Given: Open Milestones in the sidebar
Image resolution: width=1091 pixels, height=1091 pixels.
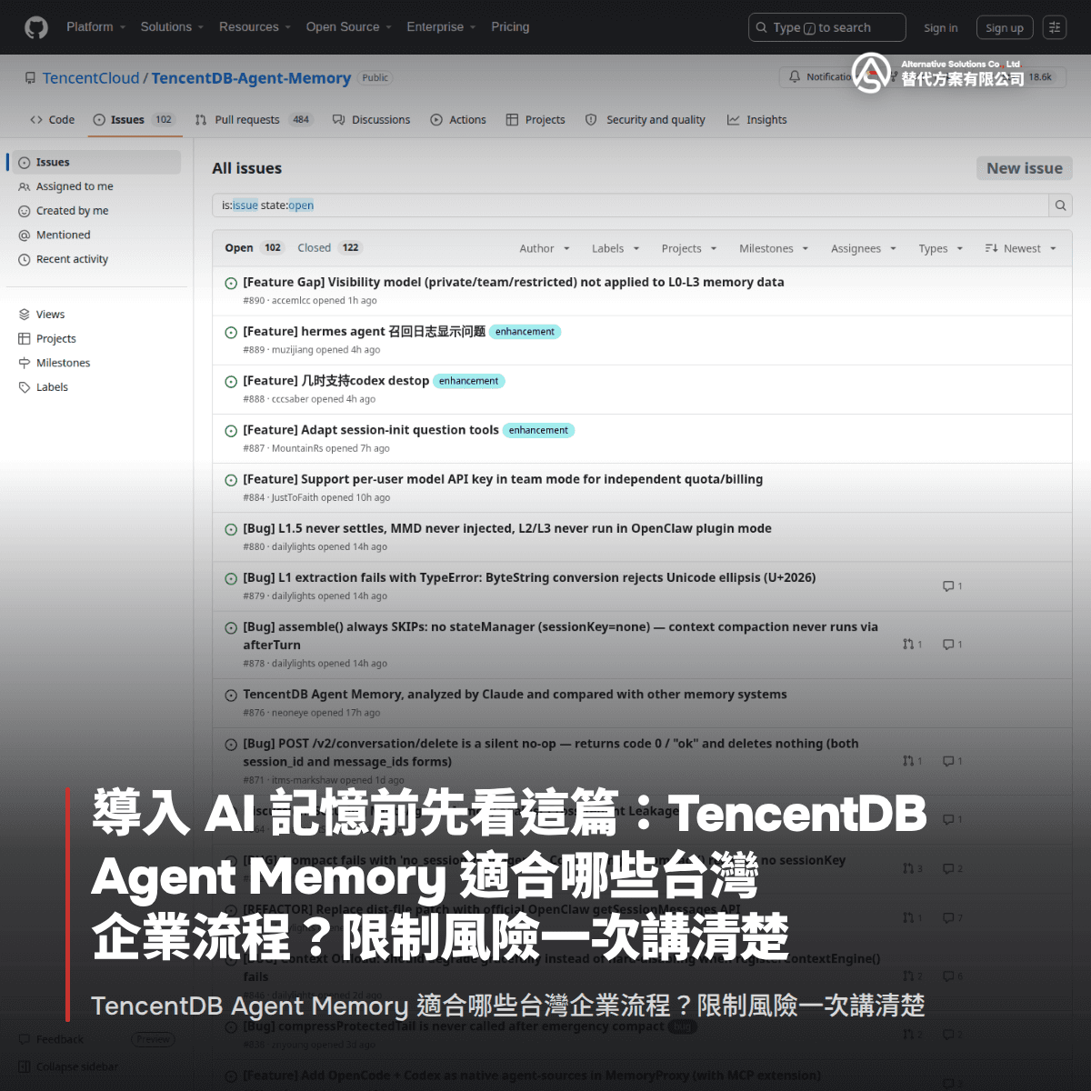Looking at the screenshot, I should 63,364.
